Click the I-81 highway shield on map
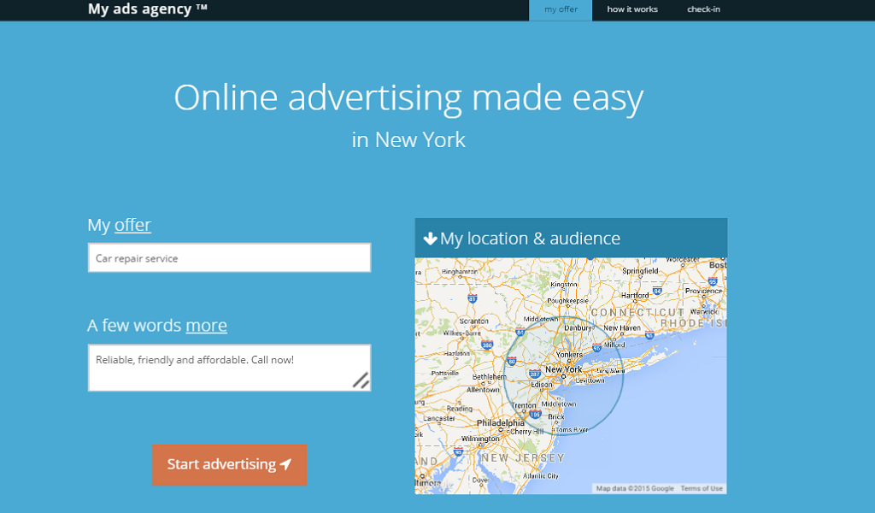 pyautogui.click(x=472, y=299)
